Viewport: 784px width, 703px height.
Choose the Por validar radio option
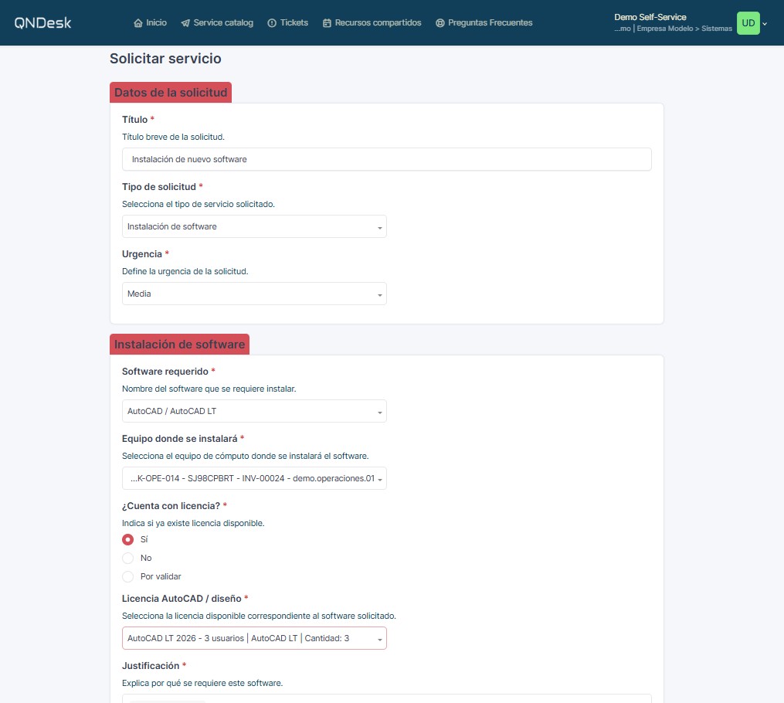tap(128, 576)
